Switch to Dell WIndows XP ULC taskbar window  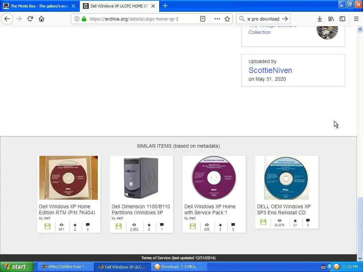(x=123, y=267)
